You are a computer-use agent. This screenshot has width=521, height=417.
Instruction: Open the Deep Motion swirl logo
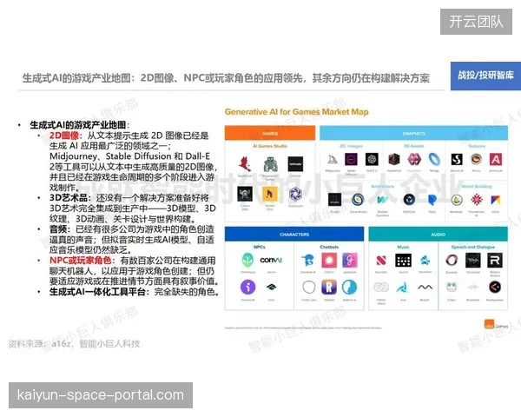click(x=358, y=200)
